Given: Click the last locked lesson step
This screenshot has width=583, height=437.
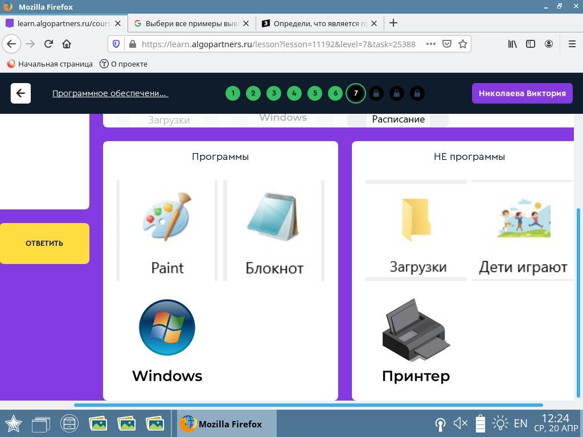Looking at the screenshot, I should [x=417, y=93].
